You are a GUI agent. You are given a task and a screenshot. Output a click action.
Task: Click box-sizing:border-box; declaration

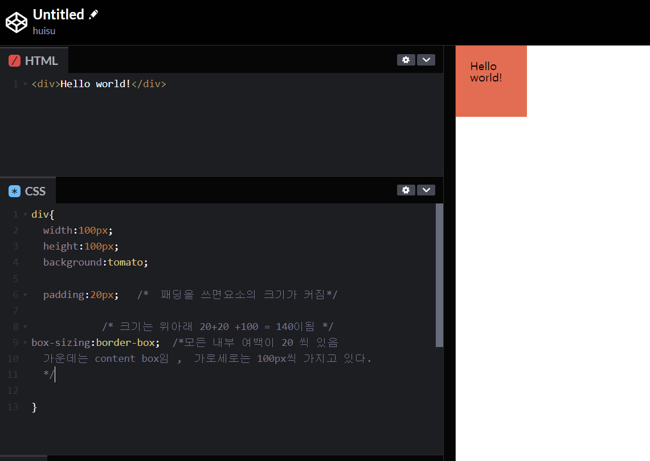tap(96, 342)
